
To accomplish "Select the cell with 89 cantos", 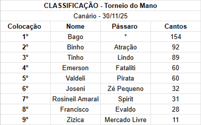I will [x=176, y=57].
